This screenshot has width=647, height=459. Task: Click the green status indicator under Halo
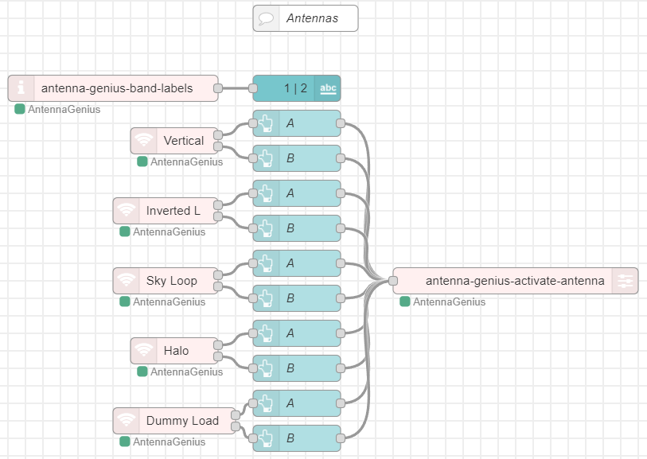[x=142, y=371]
